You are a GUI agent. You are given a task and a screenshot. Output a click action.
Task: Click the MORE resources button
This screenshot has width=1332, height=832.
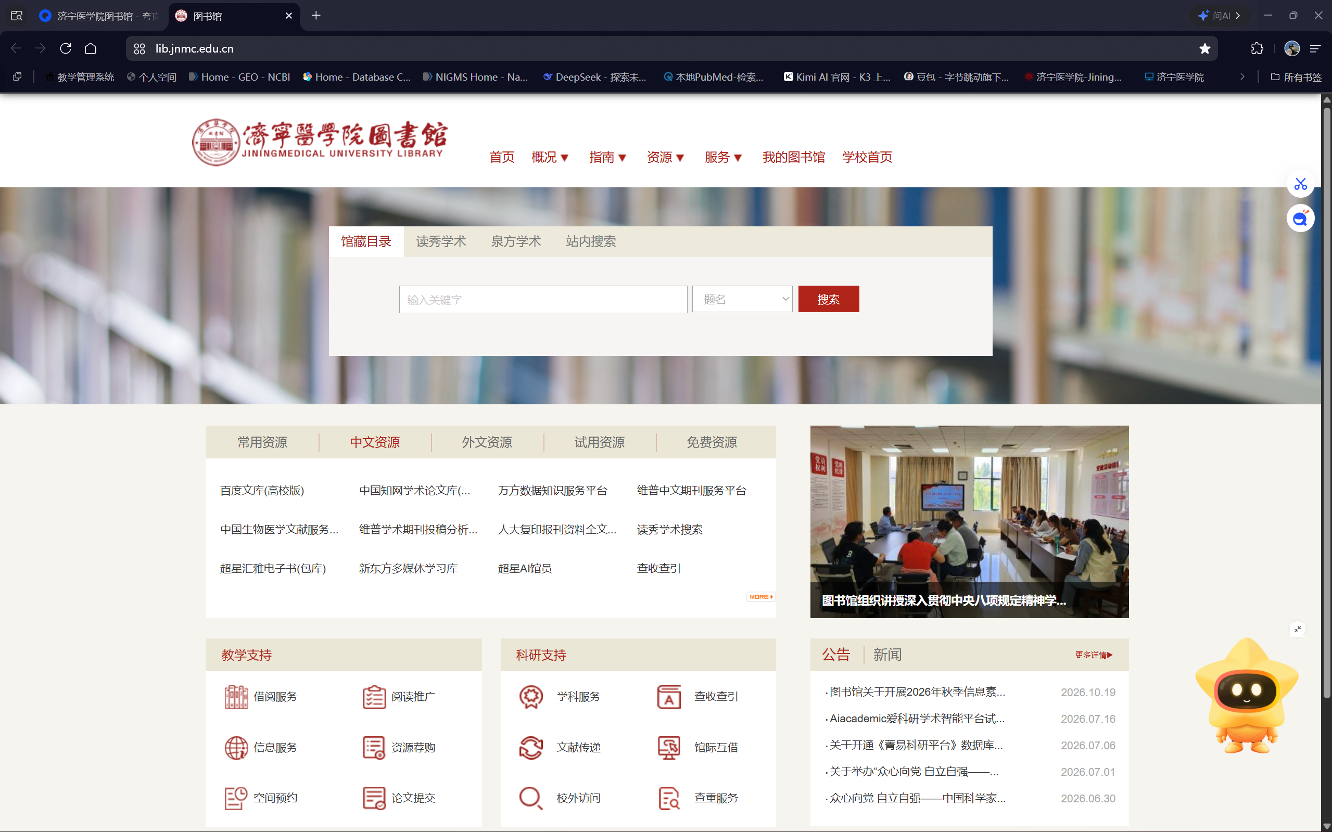(x=760, y=597)
